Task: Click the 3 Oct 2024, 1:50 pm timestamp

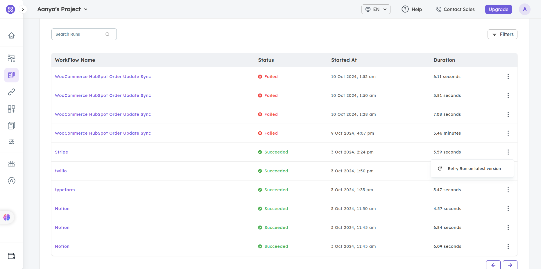Action: [352, 171]
